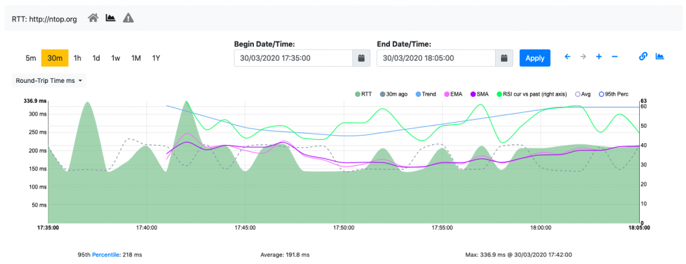Toggle the RTT legend series

pos(362,94)
